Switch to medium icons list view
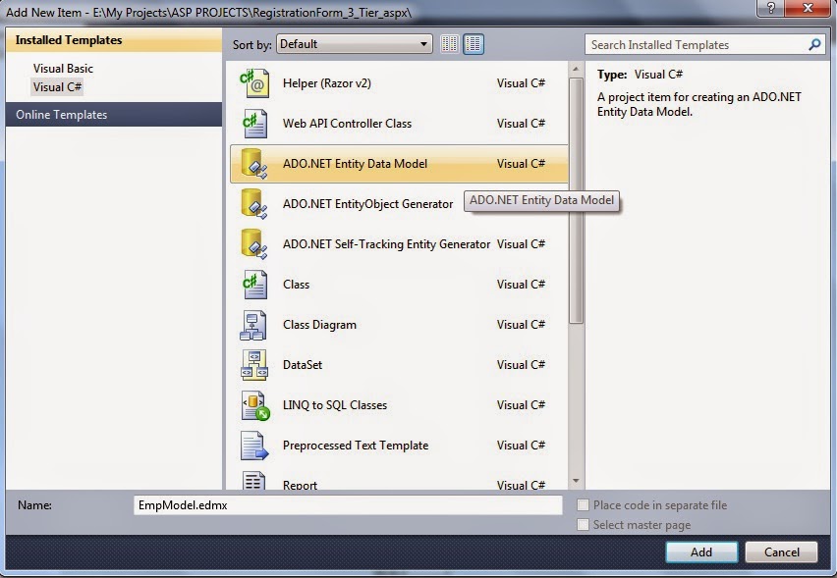837x578 pixels. click(474, 44)
